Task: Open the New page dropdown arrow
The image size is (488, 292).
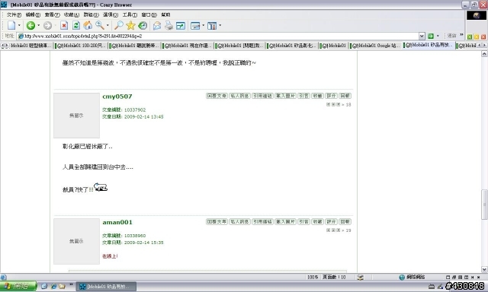Action: pos(19,25)
